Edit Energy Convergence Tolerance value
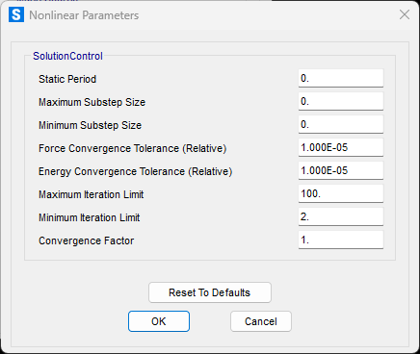 coord(341,170)
